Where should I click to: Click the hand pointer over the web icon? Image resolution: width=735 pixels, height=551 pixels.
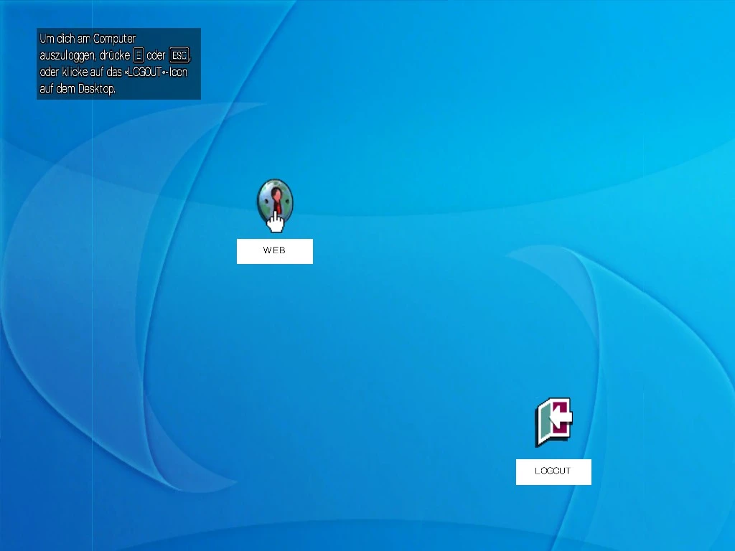coord(276,221)
